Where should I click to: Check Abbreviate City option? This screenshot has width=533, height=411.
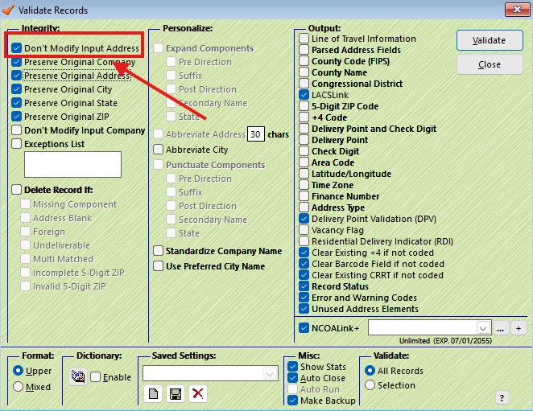(x=158, y=150)
